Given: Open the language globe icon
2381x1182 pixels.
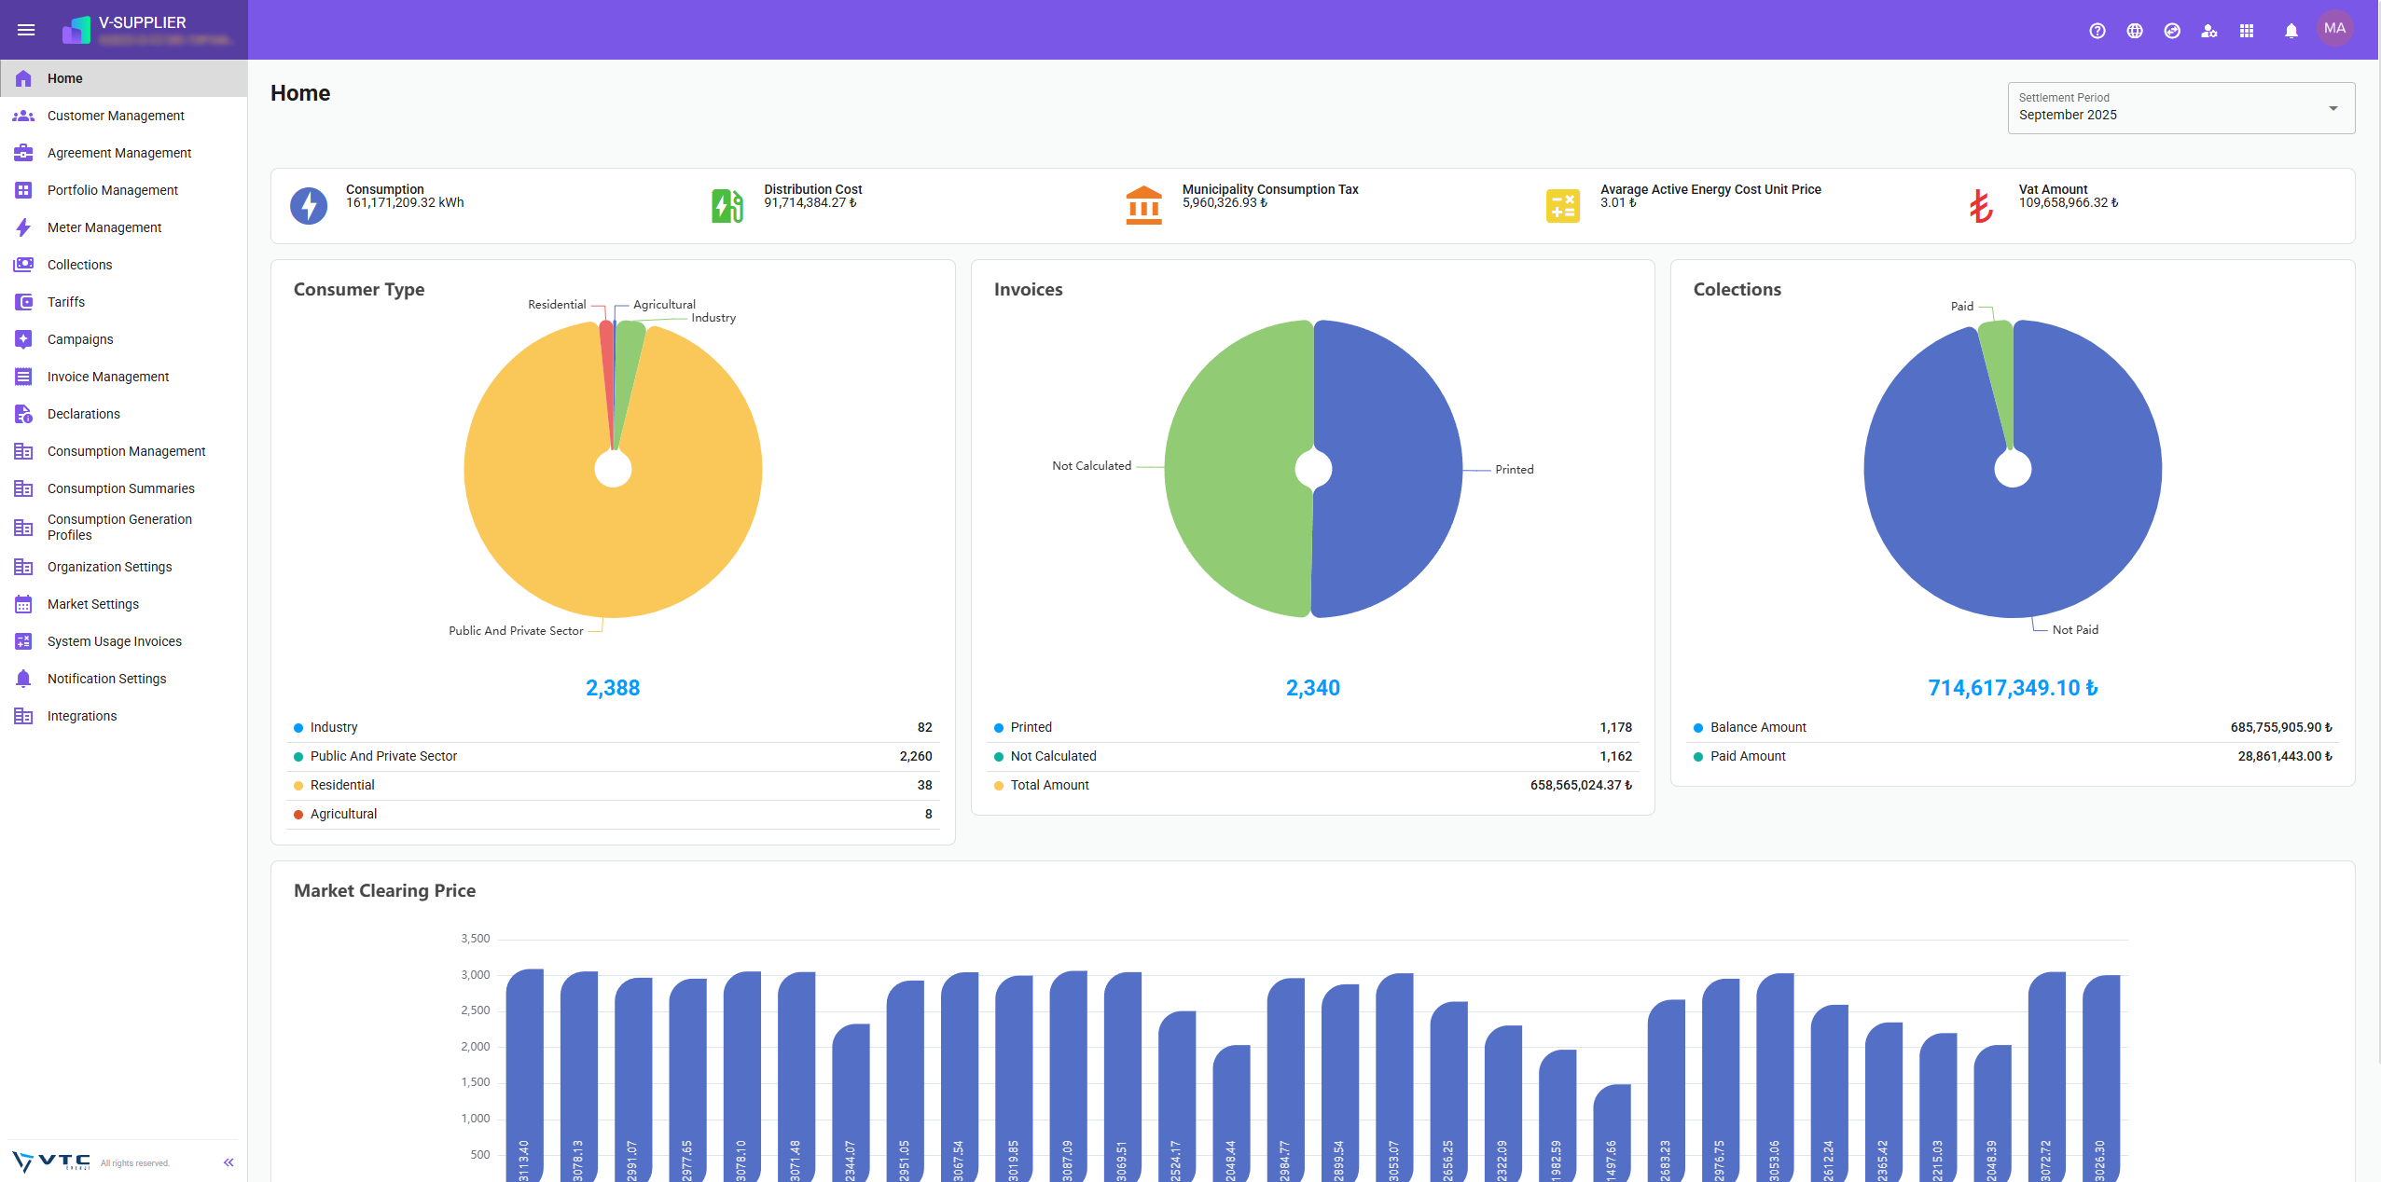Looking at the screenshot, I should (2134, 31).
